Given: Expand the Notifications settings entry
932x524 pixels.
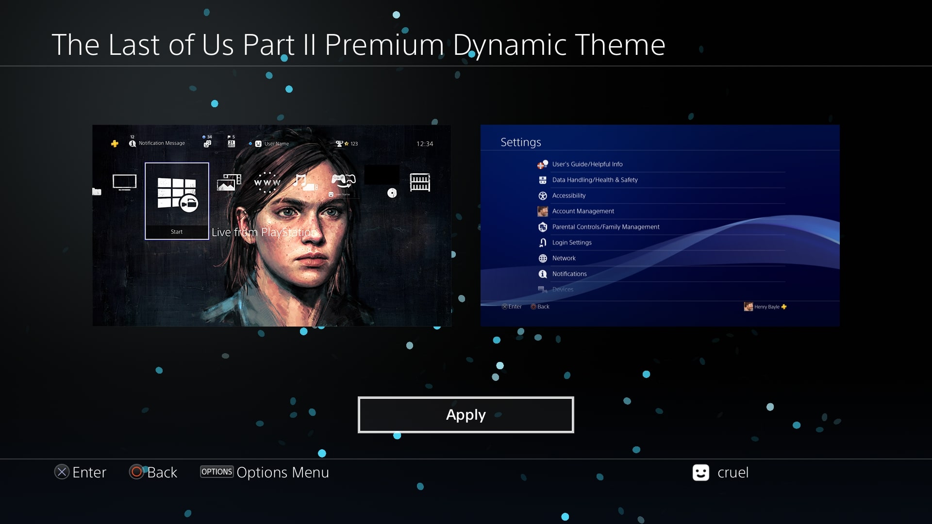Looking at the screenshot, I should [x=569, y=273].
